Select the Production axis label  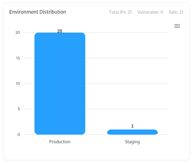point(60,142)
